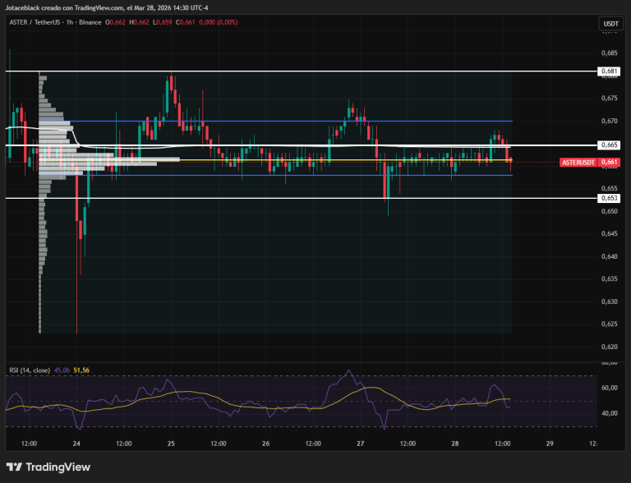Click the 0,635 price axis label
Image resolution: width=631 pixels, height=483 pixels.
click(x=609, y=278)
